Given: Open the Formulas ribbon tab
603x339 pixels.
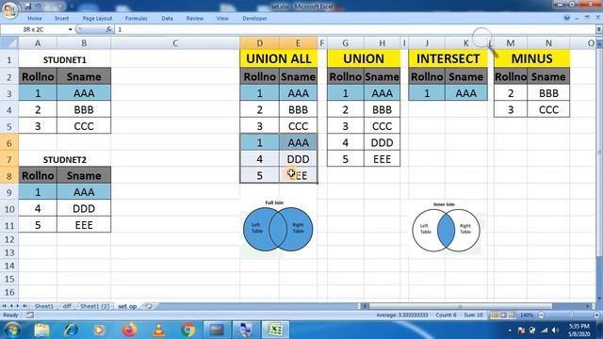Looking at the screenshot, I should (x=136, y=19).
